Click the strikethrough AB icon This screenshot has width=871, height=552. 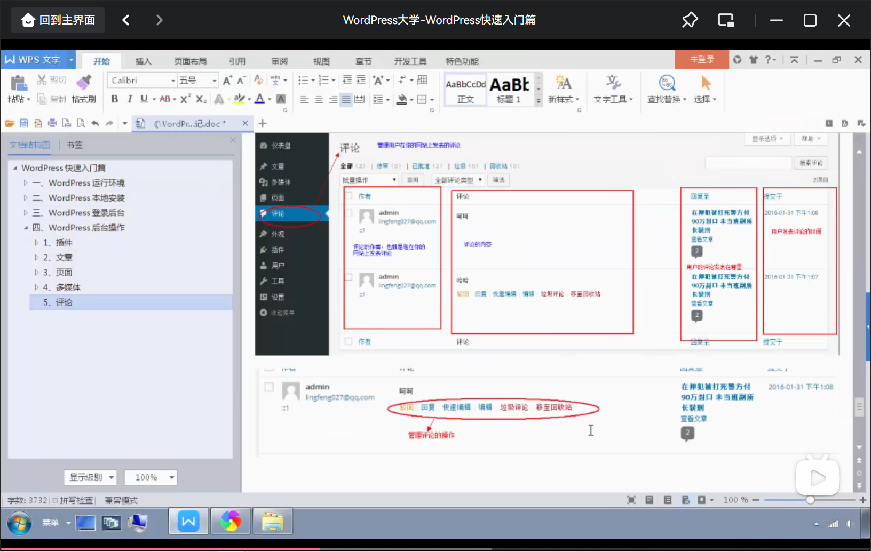coord(165,99)
